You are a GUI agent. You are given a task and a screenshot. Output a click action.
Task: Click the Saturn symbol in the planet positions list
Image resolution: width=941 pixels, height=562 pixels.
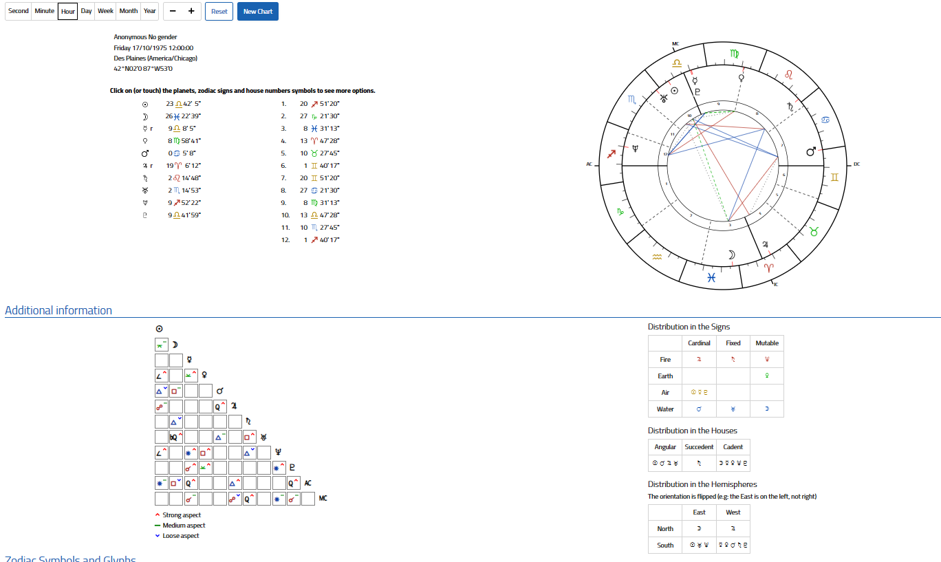144,178
